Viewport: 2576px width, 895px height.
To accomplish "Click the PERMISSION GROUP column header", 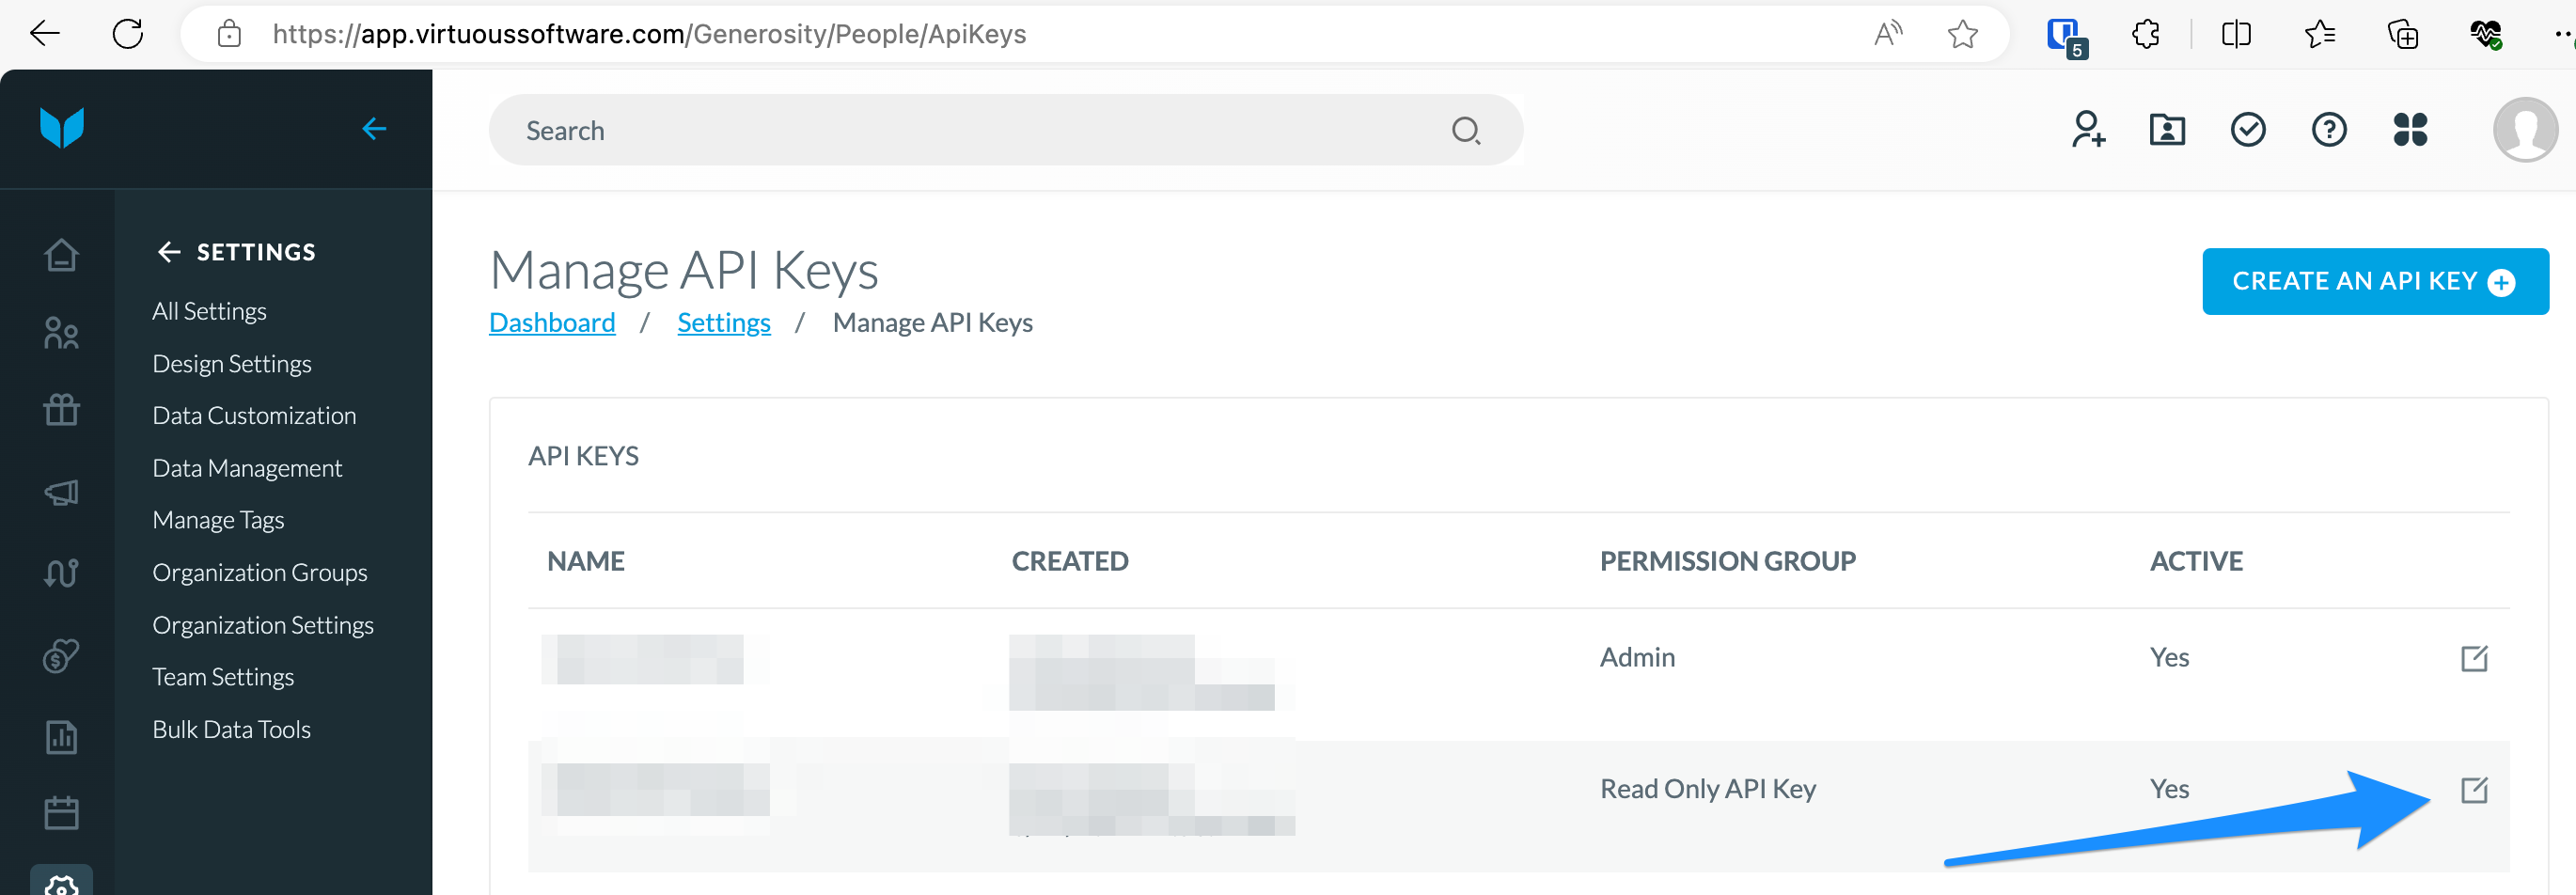I will [x=1727, y=561].
